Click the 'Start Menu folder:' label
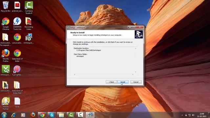The height and width of the screenshot is (118, 210). [80, 54]
